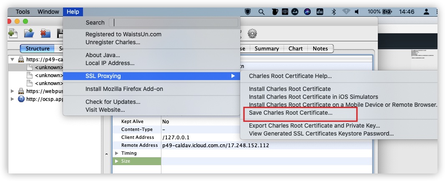Select the highlighted <unknown> request row
This screenshot has width=445, height=181.
(36, 68)
